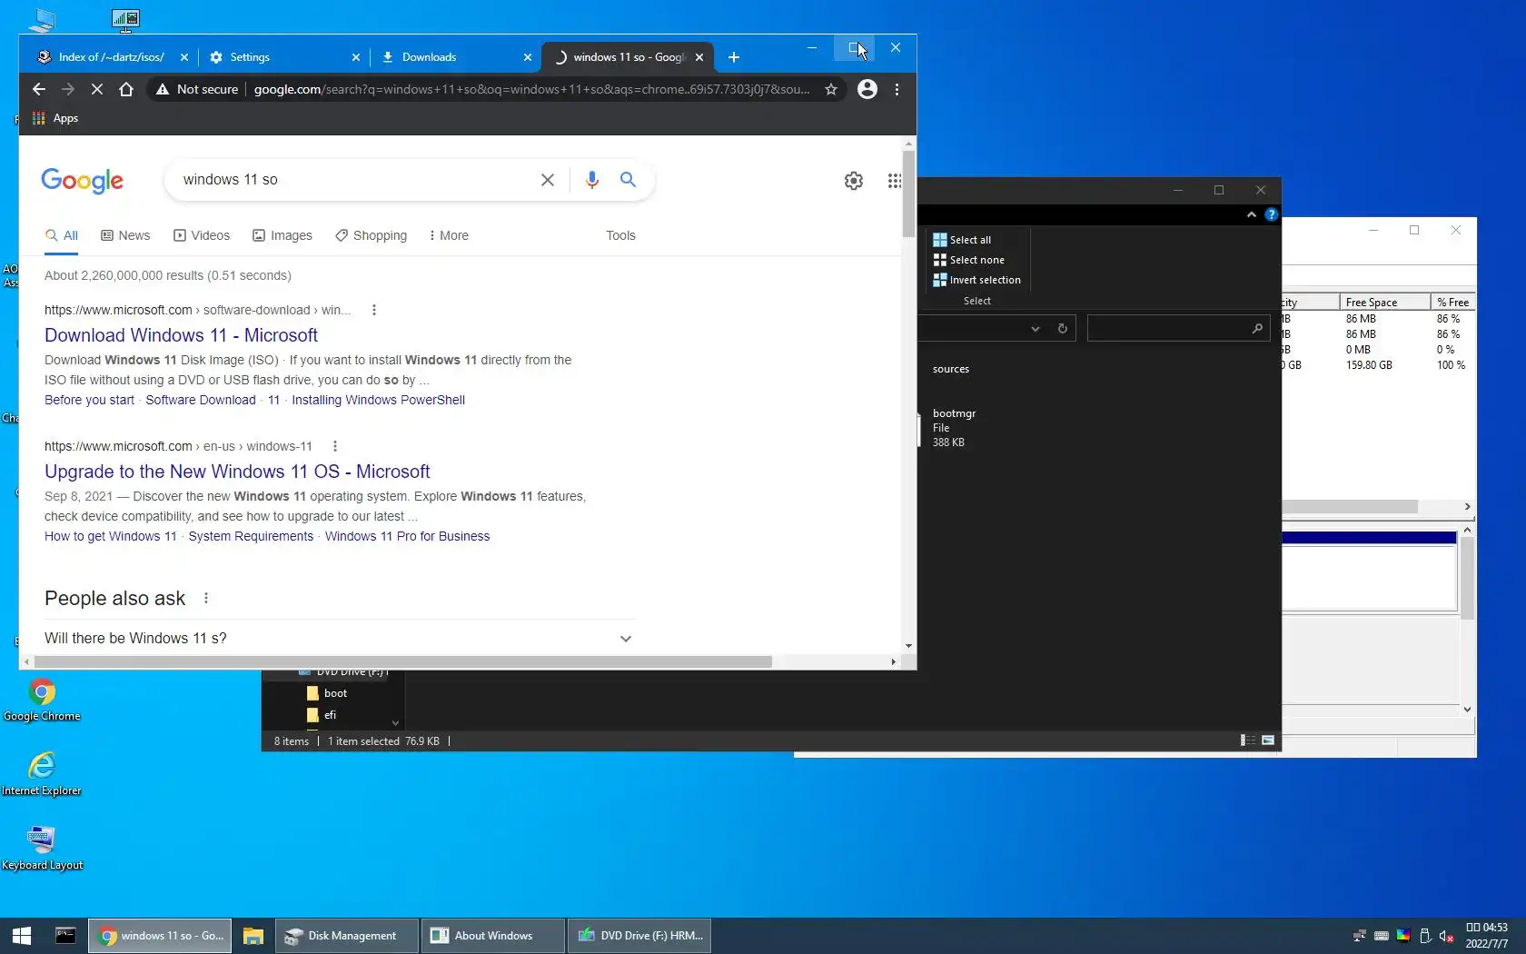Open the 'Before you start' sitelink

tap(89, 400)
